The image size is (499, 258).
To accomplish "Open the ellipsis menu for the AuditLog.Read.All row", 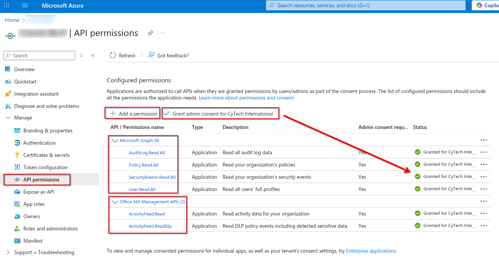I will 484,152.
